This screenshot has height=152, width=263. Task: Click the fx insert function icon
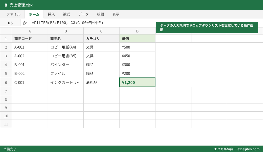(x=25, y=23)
